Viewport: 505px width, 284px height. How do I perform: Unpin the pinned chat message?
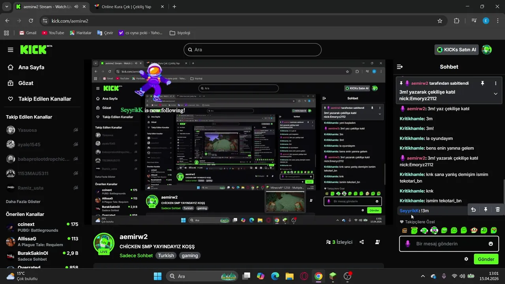pyautogui.click(x=483, y=83)
